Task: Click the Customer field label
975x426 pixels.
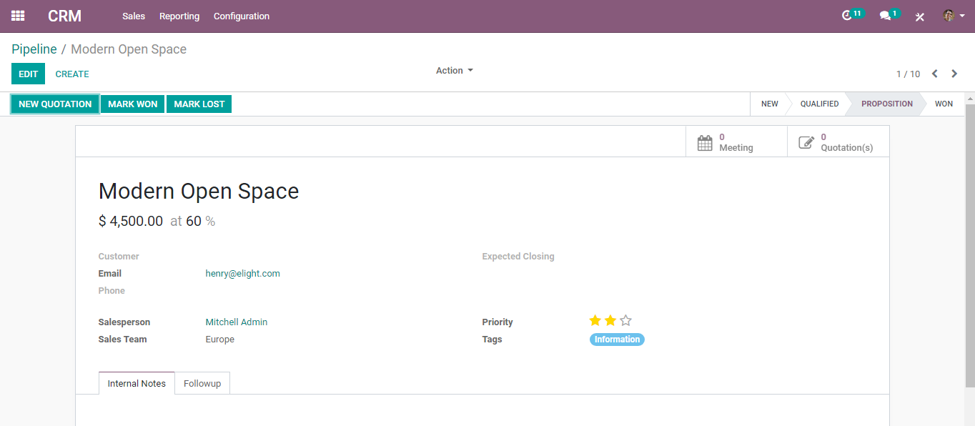Action: tap(119, 256)
